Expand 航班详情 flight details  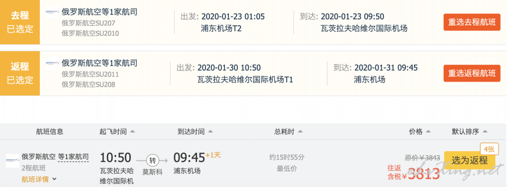[35, 179]
